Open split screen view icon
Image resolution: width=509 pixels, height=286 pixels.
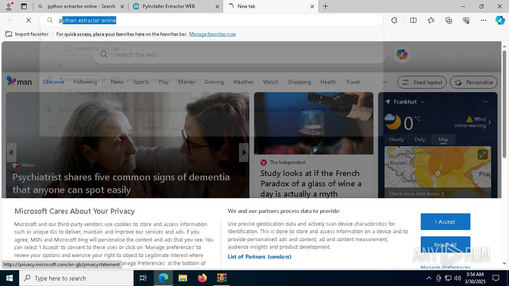tap(413, 20)
